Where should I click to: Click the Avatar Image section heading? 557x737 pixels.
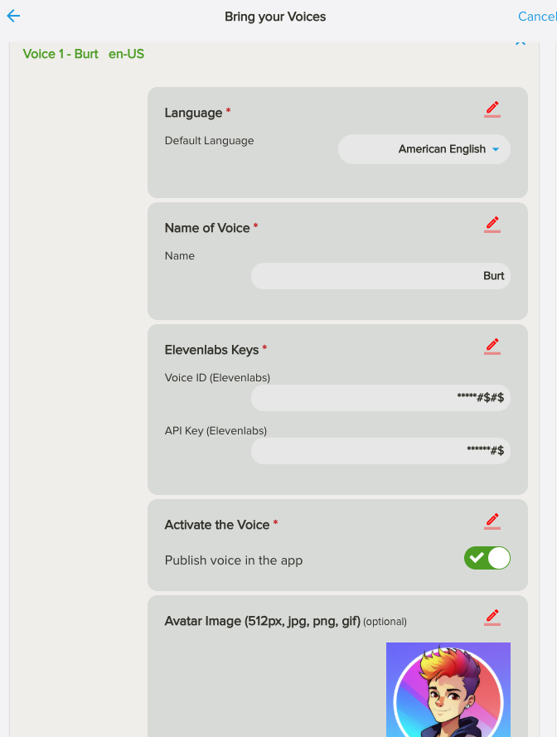point(262,621)
